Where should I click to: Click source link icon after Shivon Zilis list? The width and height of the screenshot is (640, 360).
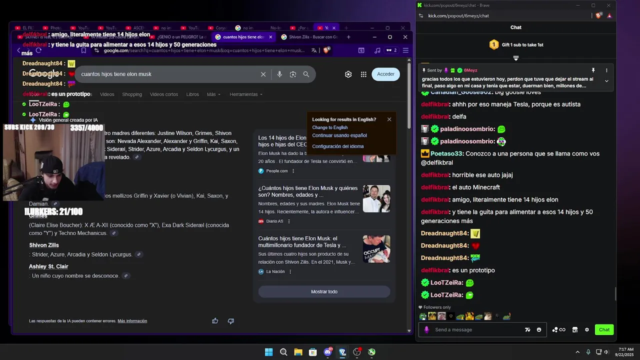coord(139,254)
